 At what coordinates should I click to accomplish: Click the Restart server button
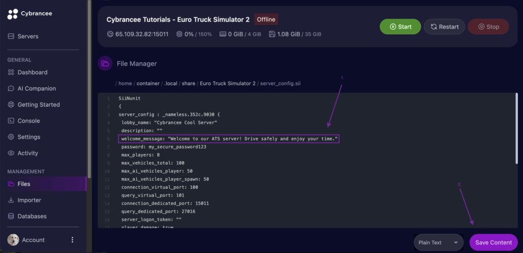click(x=444, y=27)
